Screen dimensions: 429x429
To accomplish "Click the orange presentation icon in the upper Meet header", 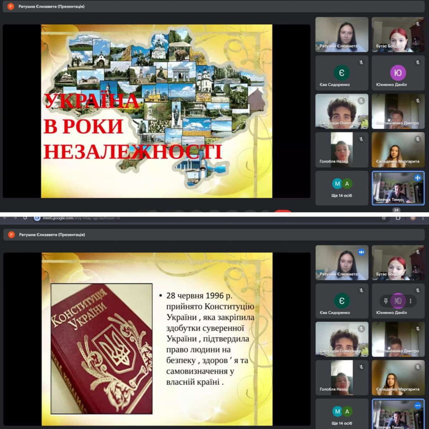I will point(10,6).
